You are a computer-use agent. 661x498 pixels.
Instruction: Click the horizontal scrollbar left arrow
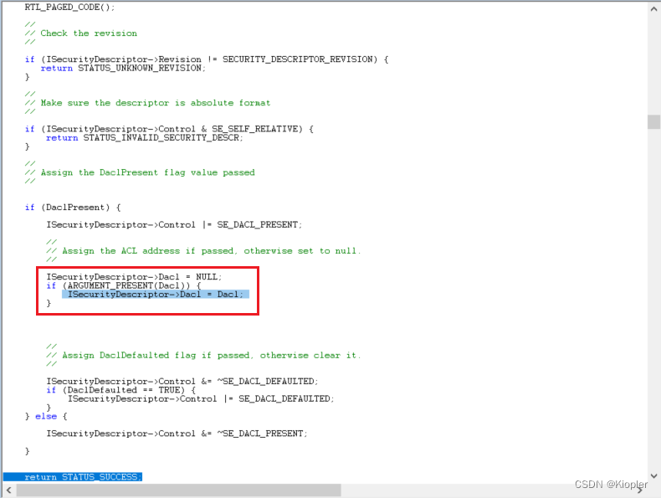coord(9,490)
